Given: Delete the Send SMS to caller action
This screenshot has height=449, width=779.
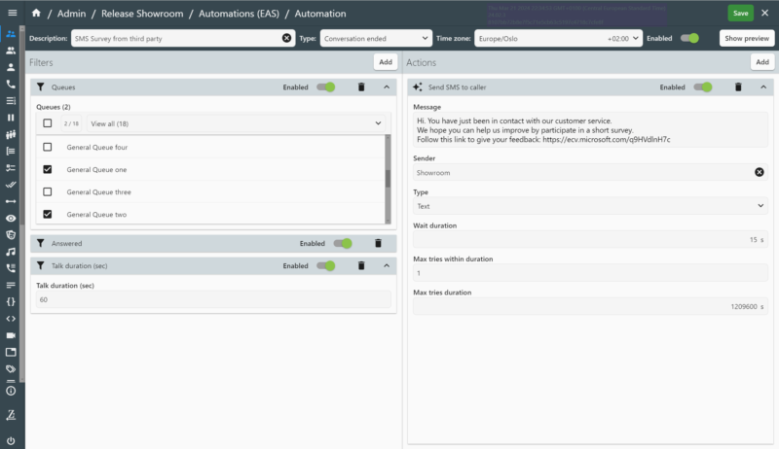Looking at the screenshot, I should (738, 86).
